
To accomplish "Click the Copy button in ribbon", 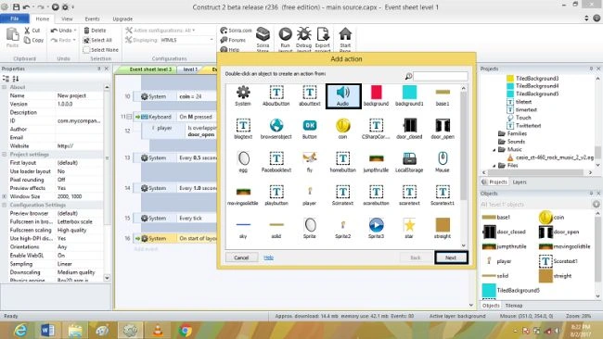I will [x=33, y=40].
